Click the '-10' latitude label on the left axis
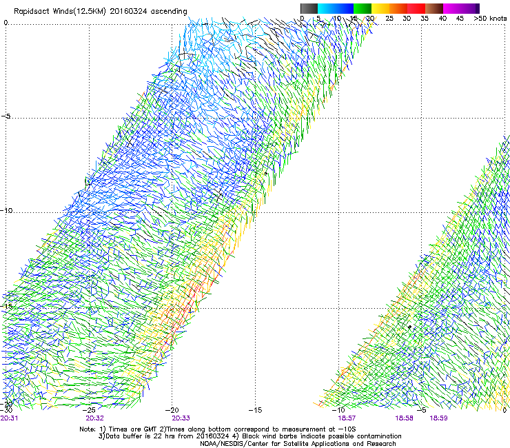Image resolution: width=510 pixels, height=448 pixels. click(6, 210)
